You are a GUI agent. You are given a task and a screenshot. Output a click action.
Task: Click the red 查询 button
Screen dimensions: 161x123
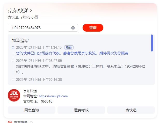click(x=93, y=28)
